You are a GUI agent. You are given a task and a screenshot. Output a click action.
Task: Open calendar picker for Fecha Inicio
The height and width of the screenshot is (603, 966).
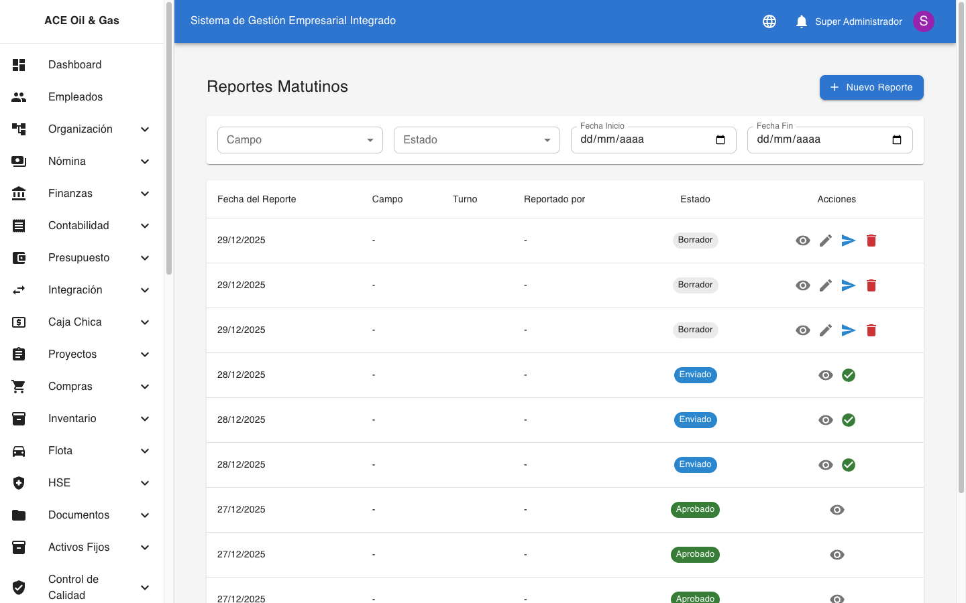pyautogui.click(x=720, y=140)
